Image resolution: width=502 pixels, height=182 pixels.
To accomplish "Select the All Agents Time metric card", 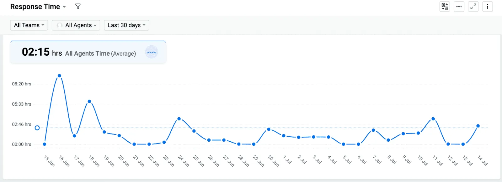I will point(88,52).
